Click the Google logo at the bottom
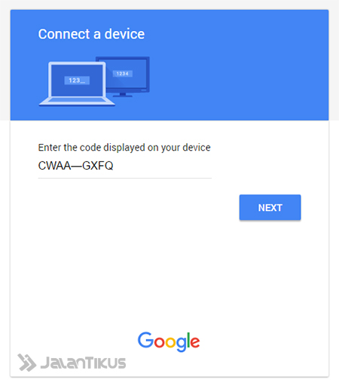 coord(169,342)
